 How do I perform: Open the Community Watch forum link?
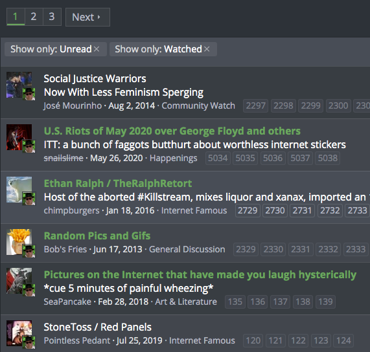pos(198,105)
